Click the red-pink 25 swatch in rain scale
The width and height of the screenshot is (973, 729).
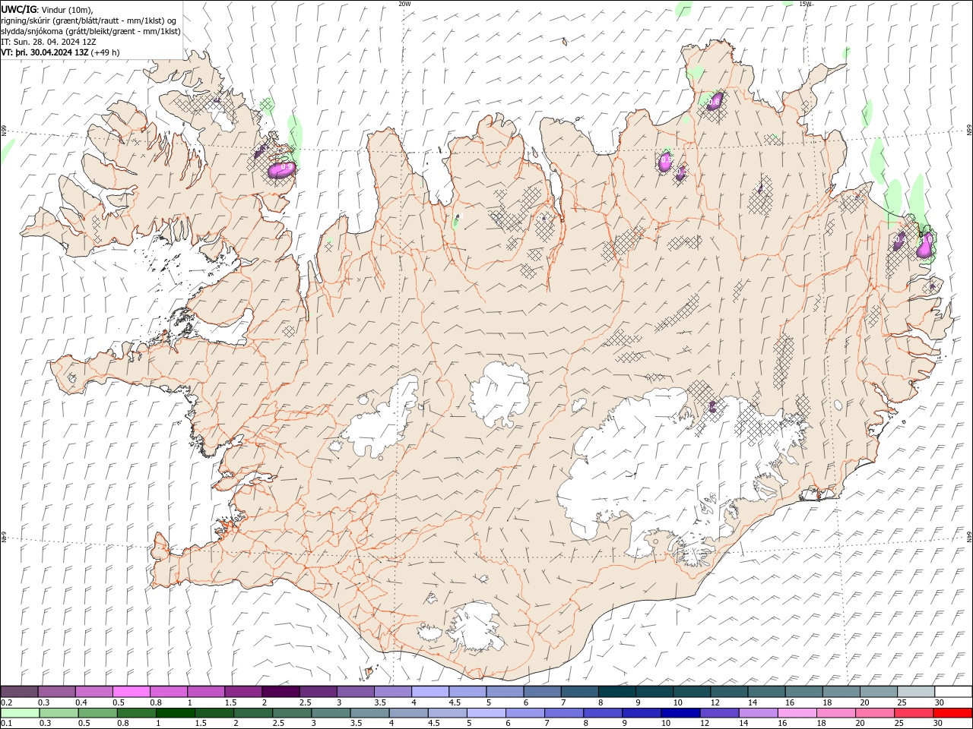coord(914,713)
